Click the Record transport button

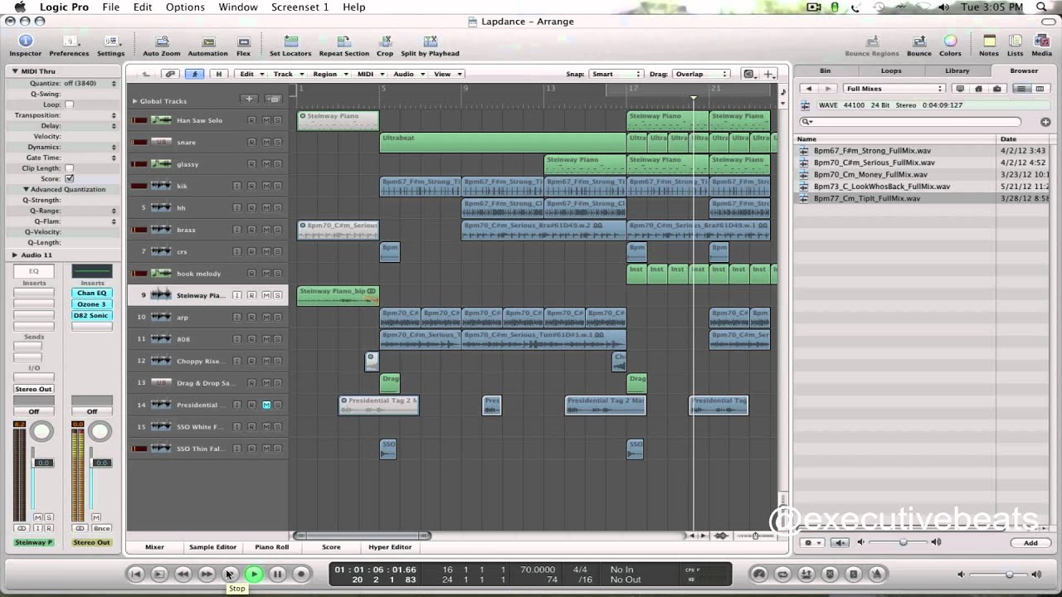click(x=301, y=574)
